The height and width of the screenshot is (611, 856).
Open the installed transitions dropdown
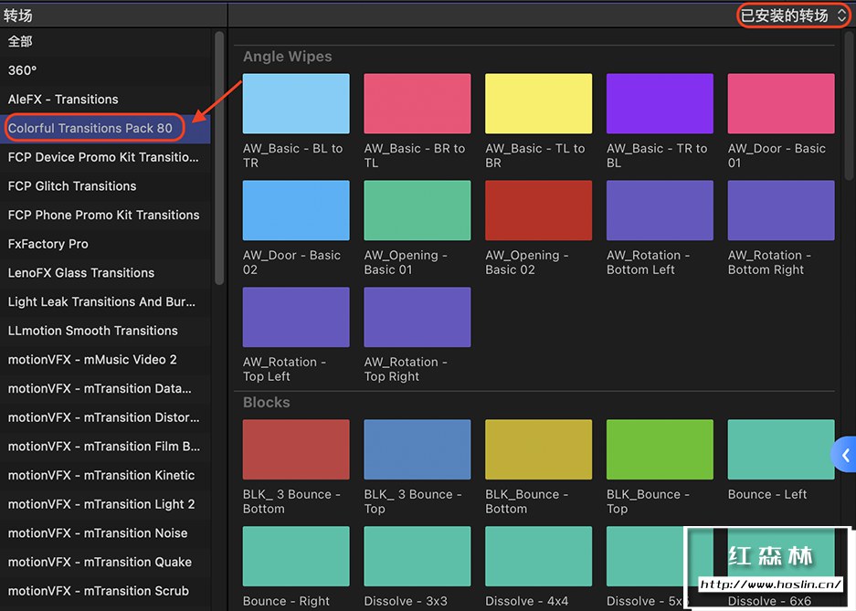click(x=793, y=16)
